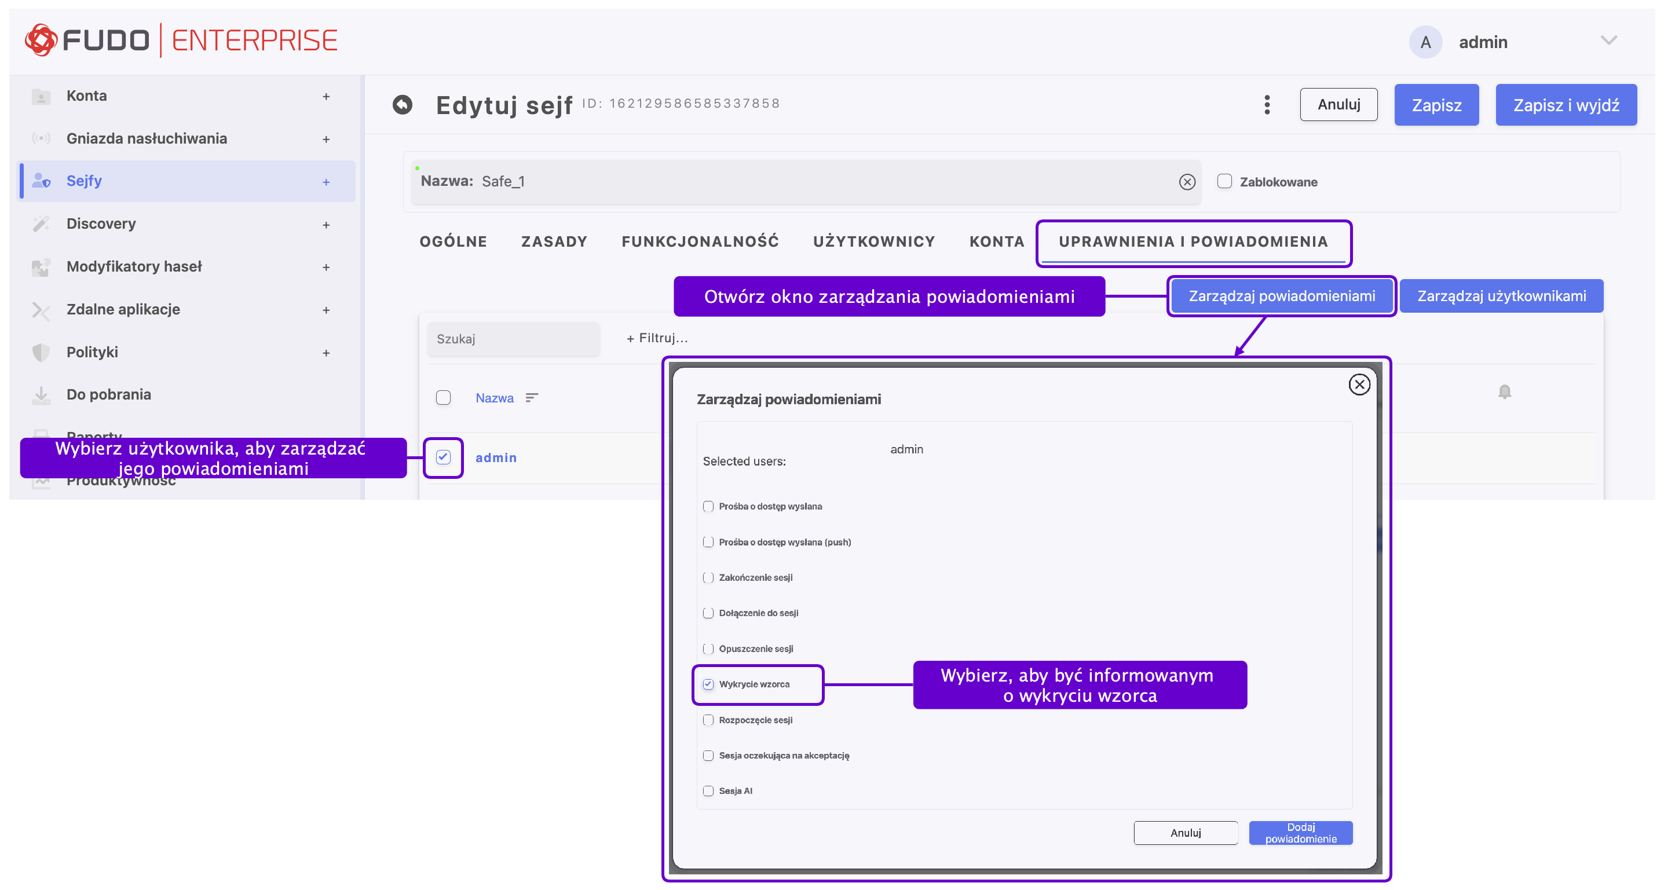The height and width of the screenshot is (890, 1664).
Task: Toggle the select-all checkbox in table header
Action: point(443,398)
